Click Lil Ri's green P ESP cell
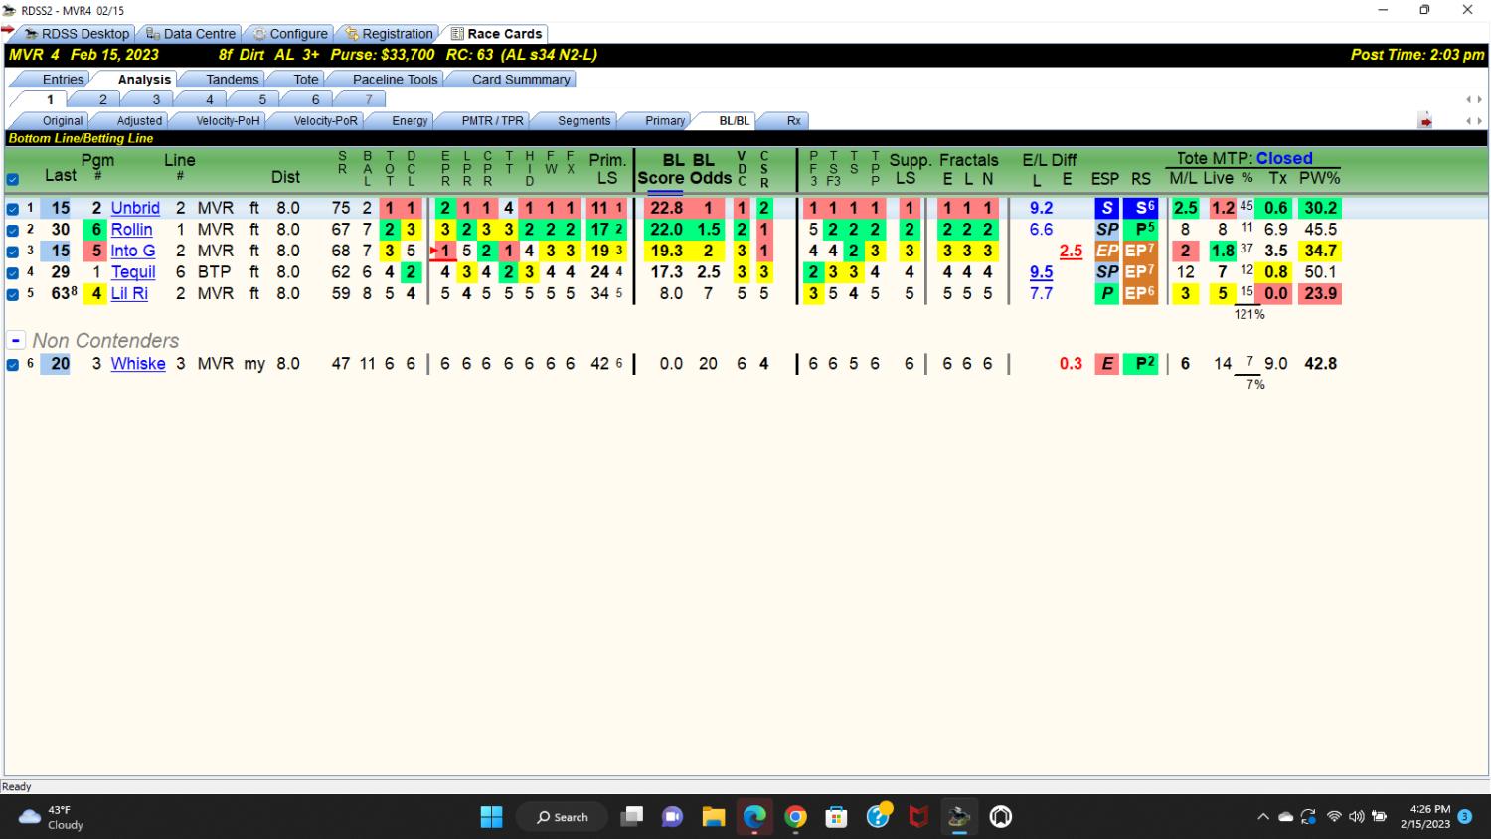 click(x=1106, y=293)
